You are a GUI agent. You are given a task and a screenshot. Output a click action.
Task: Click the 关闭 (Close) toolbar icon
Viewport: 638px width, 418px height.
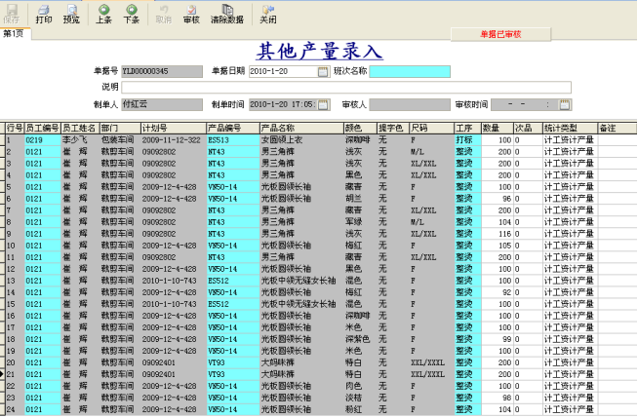tap(267, 14)
